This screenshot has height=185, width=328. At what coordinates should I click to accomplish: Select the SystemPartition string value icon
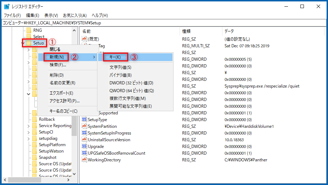[x=84, y=126]
